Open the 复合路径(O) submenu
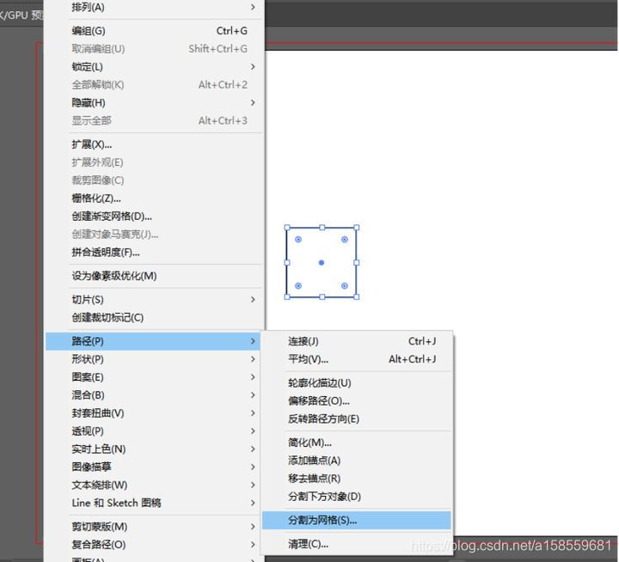This screenshot has width=619, height=562. point(153,545)
